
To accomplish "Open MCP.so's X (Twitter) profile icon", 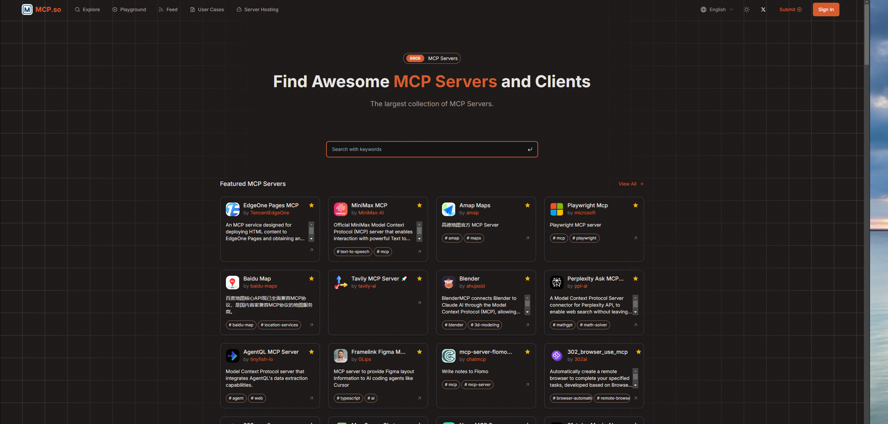I will 763,9.
